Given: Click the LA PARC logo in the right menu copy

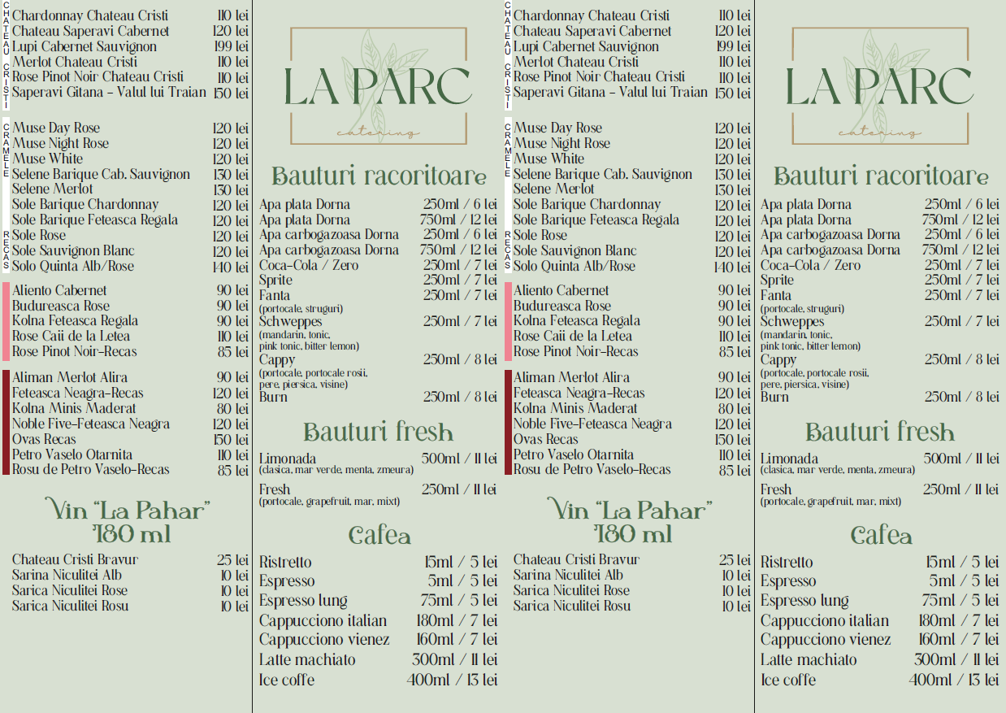Looking at the screenshot, I should (880, 85).
